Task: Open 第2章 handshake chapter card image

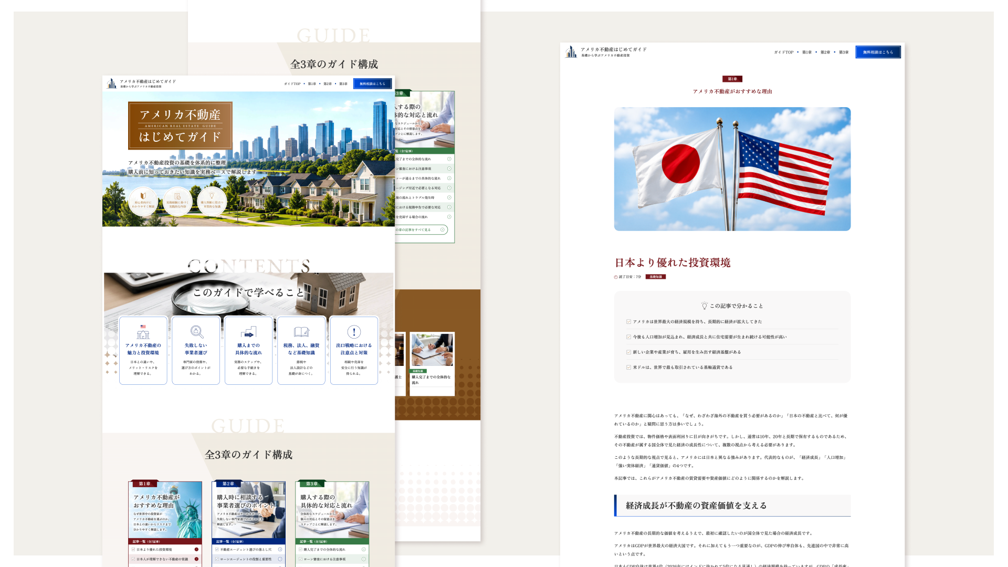Action: [249, 510]
